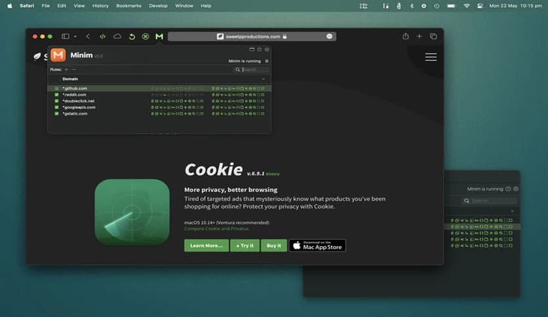548x317 pixels.
Task: Click the sweetpproductions.com address field
Action: pyautogui.click(x=252, y=36)
